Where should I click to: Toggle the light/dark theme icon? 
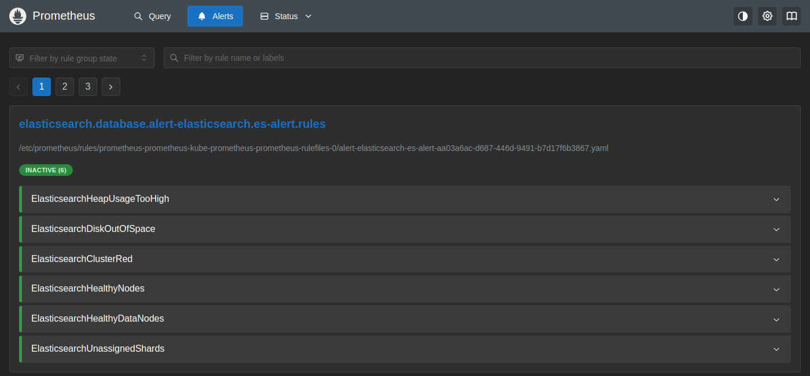[743, 16]
